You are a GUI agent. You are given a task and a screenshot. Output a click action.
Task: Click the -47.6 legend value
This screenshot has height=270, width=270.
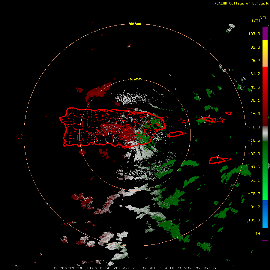[254, 167]
